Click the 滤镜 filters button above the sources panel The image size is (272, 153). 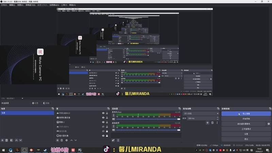[46, 103]
